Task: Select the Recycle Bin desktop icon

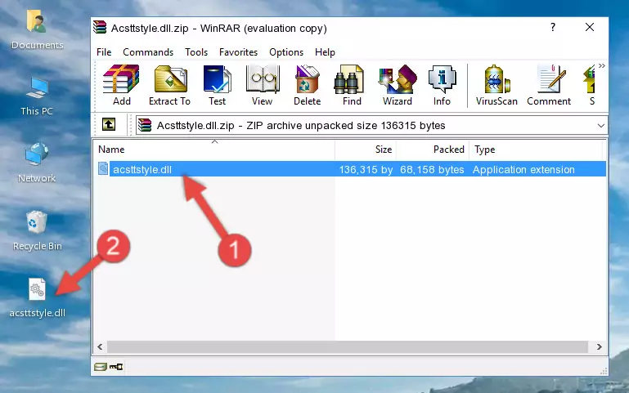Action: [37, 231]
